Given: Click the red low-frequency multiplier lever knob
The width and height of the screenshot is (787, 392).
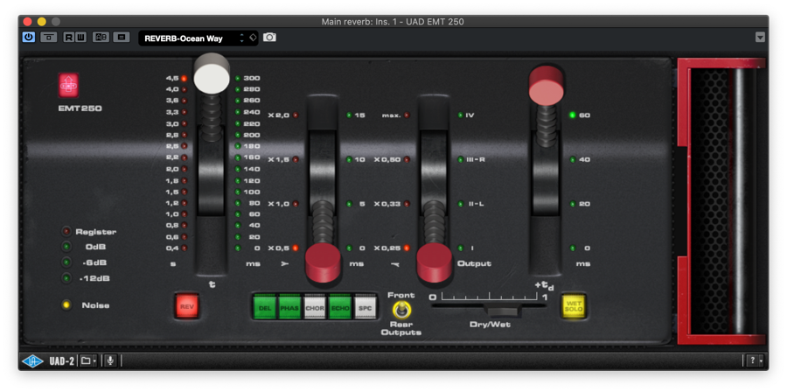Looking at the screenshot, I should 324,262.
